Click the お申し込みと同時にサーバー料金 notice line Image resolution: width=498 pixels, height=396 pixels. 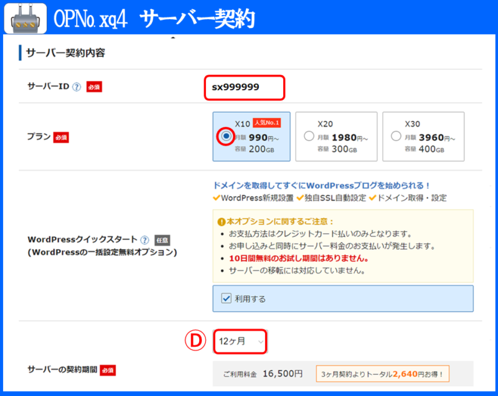[x=332, y=246]
